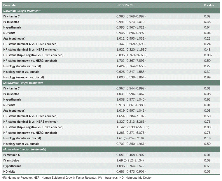Click the Covariate column header
This screenshot has width=222, height=181.
coord(10,5)
